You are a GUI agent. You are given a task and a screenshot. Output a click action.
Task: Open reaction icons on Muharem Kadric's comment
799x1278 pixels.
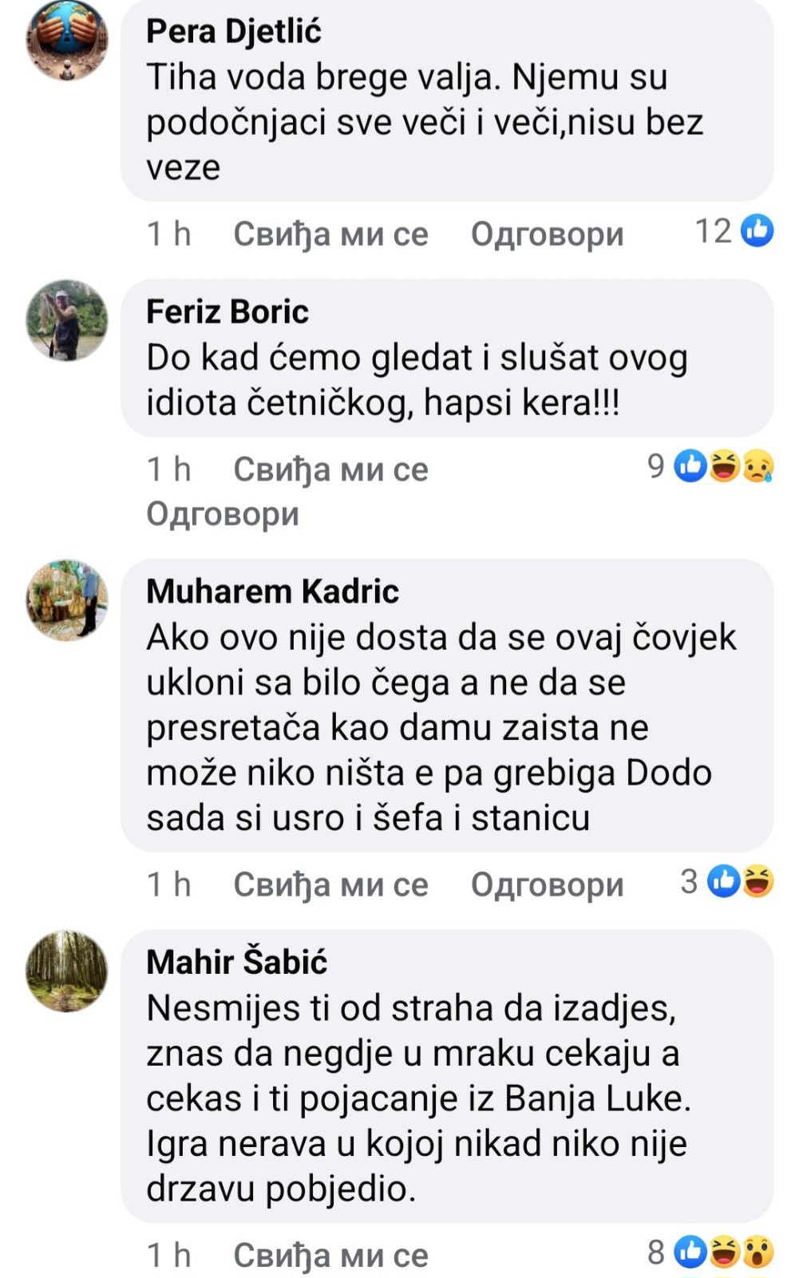click(741, 881)
